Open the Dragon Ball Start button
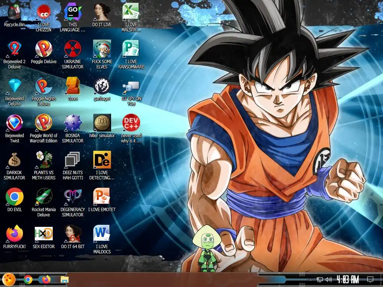The height and width of the screenshot is (287, 383). pyautogui.click(x=9, y=280)
